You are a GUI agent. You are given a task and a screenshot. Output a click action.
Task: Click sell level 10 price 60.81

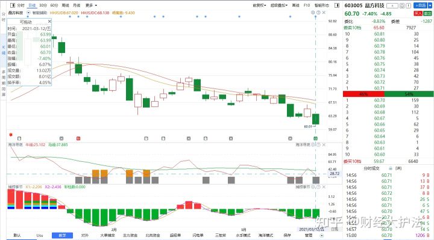click(380, 34)
